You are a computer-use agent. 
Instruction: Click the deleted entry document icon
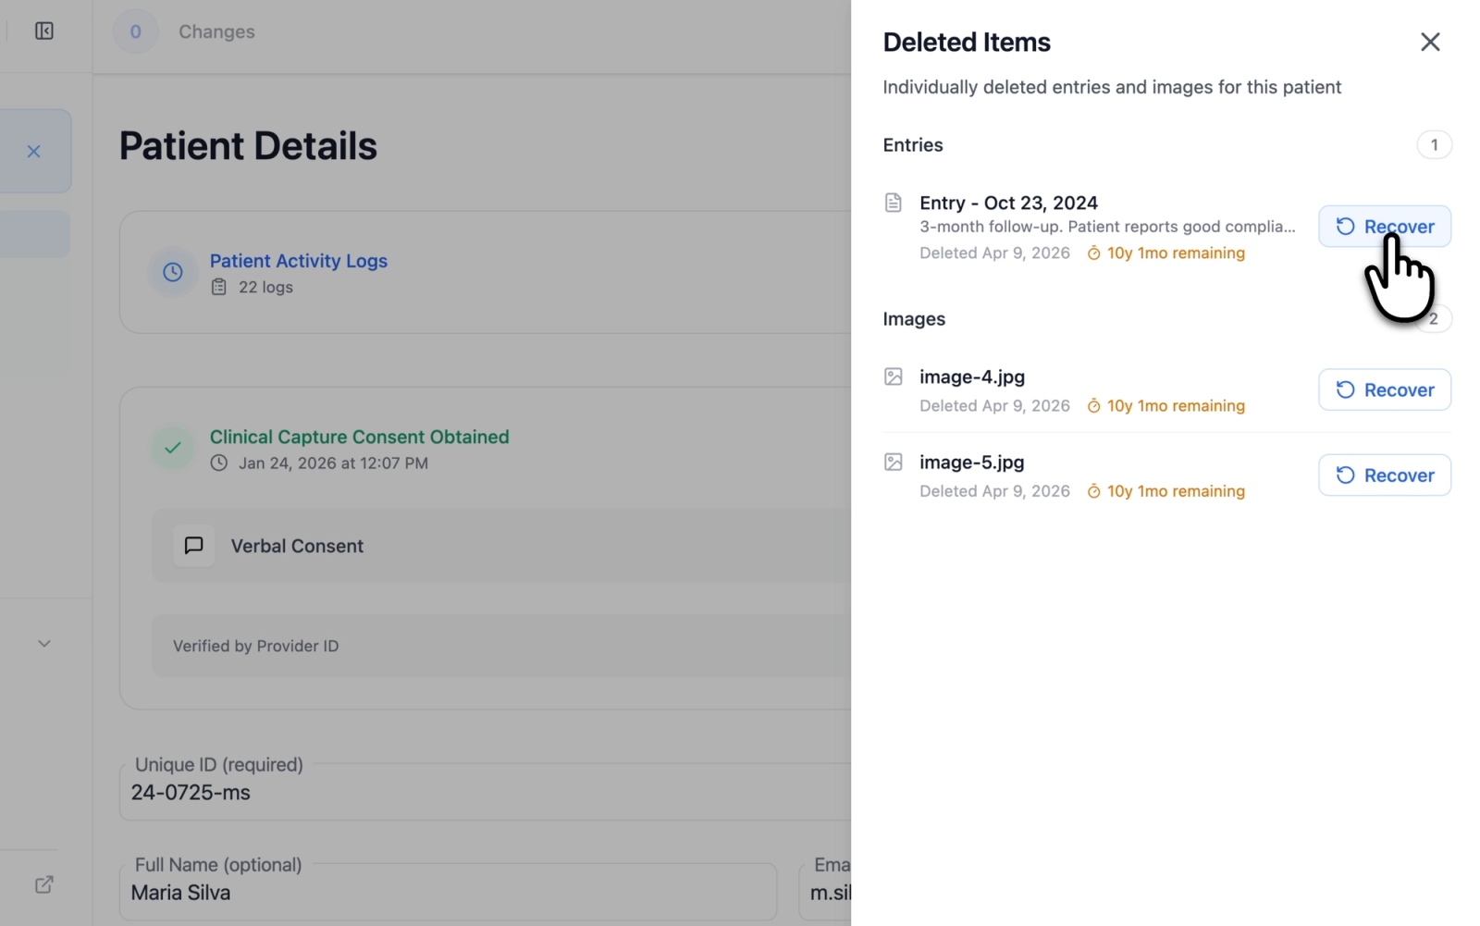[x=893, y=203]
